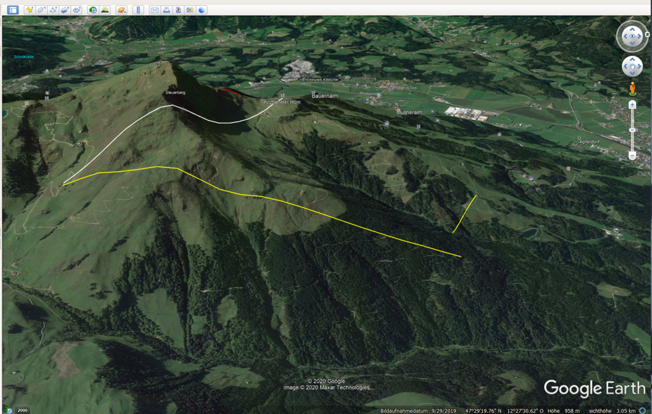The width and height of the screenshot is (652, 414).
Task: Click the zoom slider handle
Action: (632, 130)
